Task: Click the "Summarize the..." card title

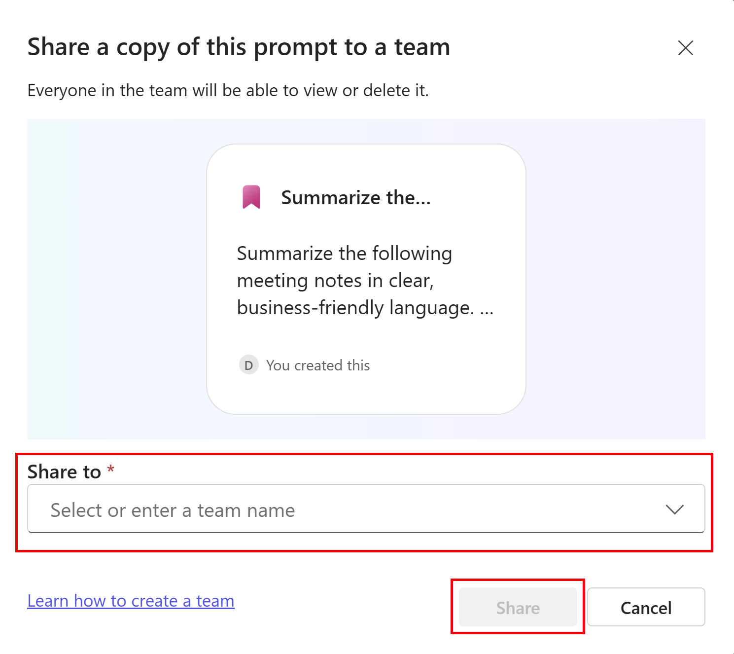Action: [356, 198]
